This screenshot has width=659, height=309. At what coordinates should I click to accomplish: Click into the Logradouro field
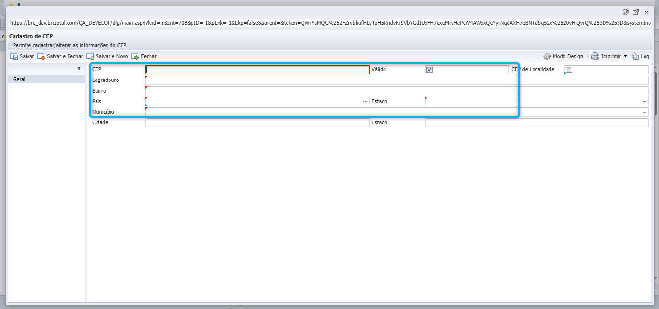[397, 80]
